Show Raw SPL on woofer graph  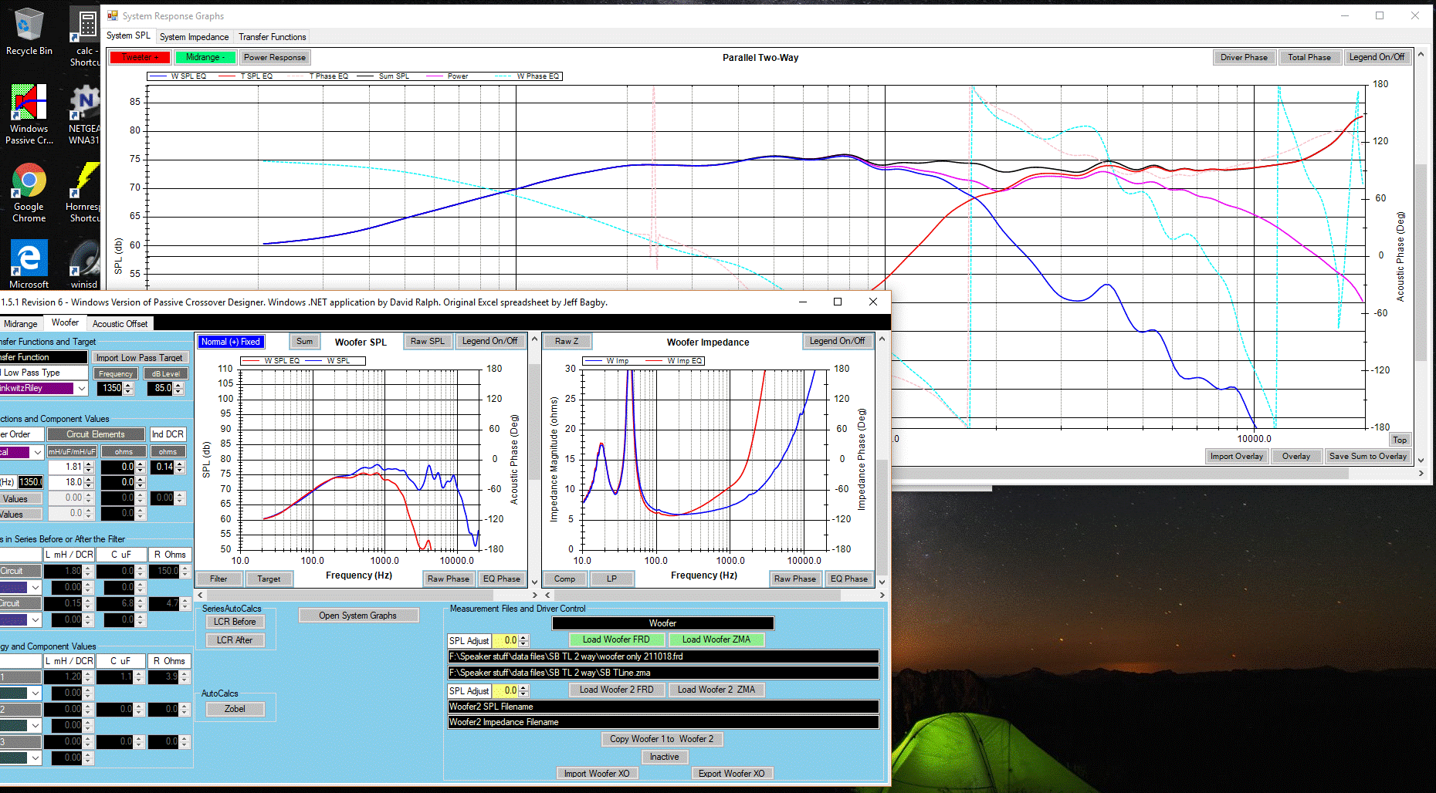[427, 341]
